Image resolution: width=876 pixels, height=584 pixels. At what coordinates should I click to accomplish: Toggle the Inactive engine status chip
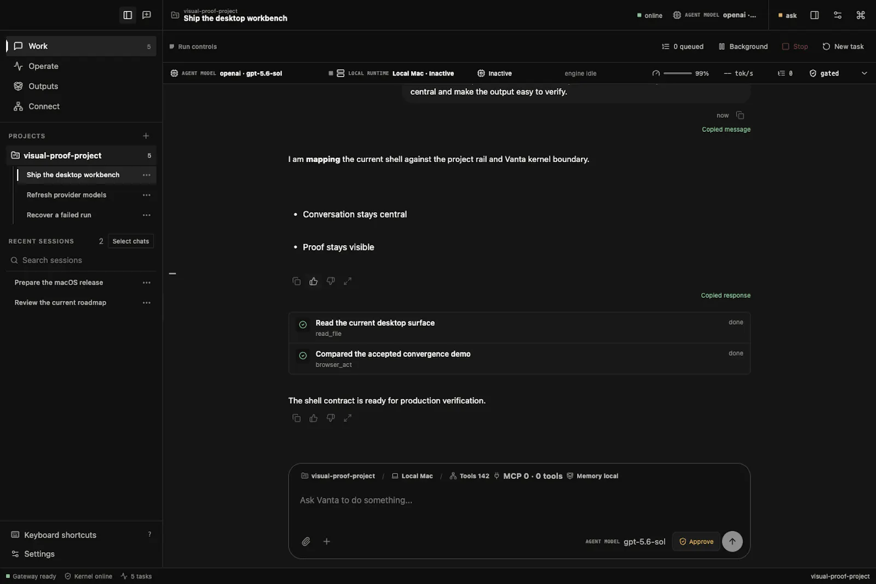pyautogui.click(x=494, y=73)
